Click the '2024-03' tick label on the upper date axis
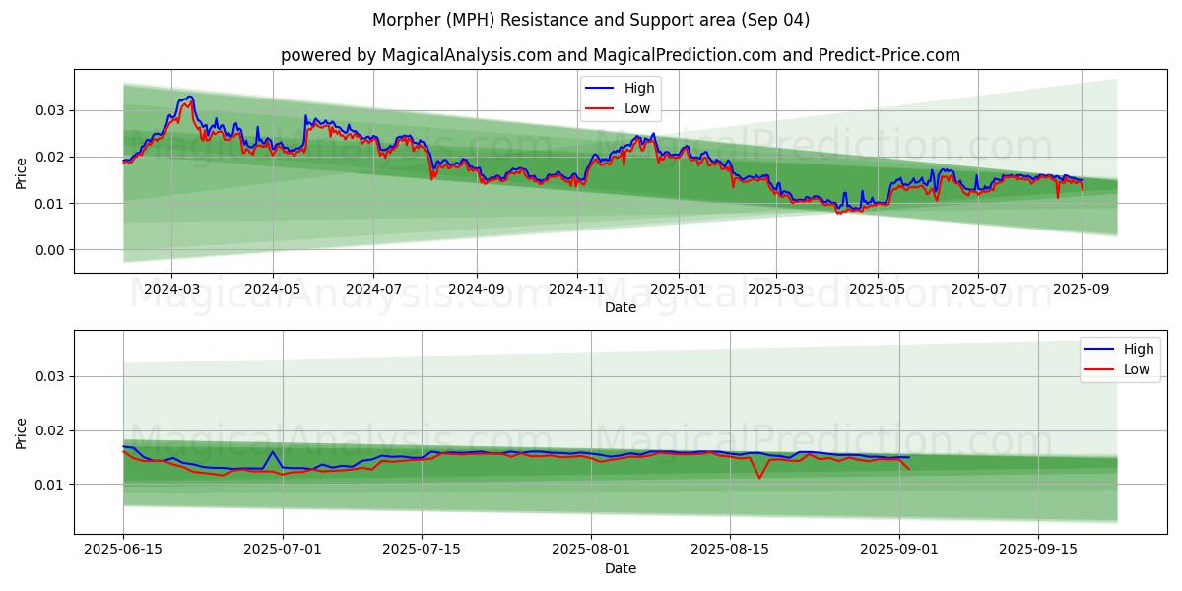This screenshot has height=591, width=1182. (171, 290)
